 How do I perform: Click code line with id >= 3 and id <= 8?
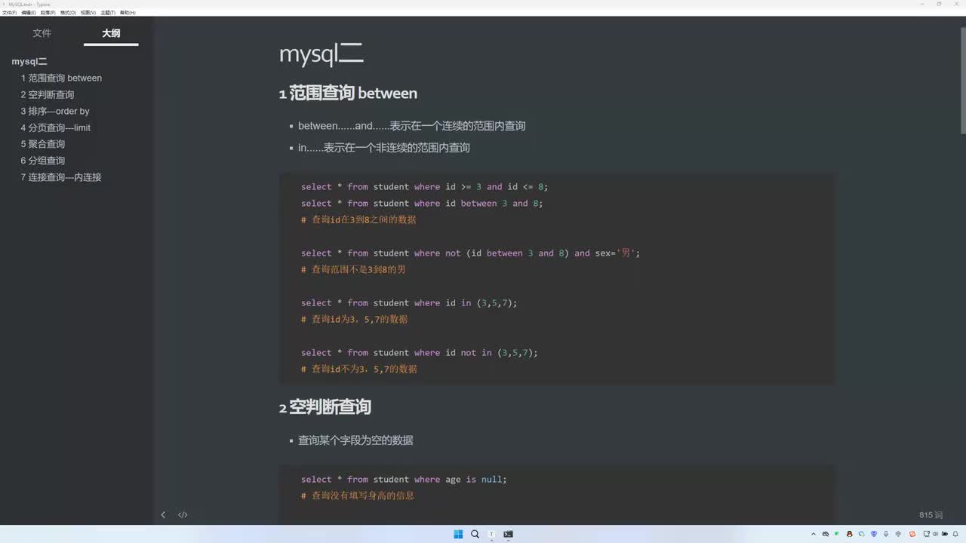point(425,187)
